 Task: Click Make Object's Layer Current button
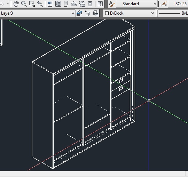79,13
